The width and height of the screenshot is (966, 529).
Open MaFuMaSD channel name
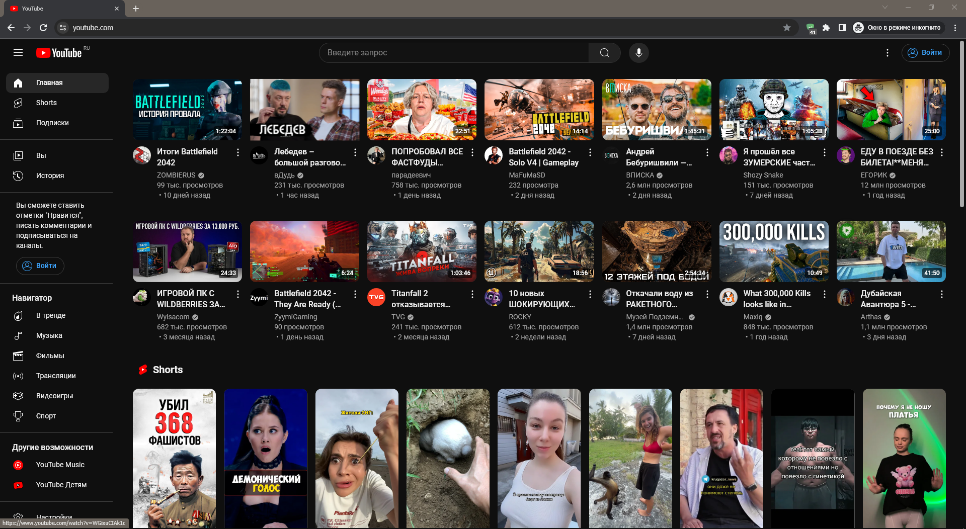(527, 175)
